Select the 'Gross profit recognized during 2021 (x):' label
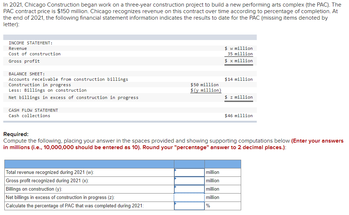This screenshot has width=349, height=215. point(48,181)
